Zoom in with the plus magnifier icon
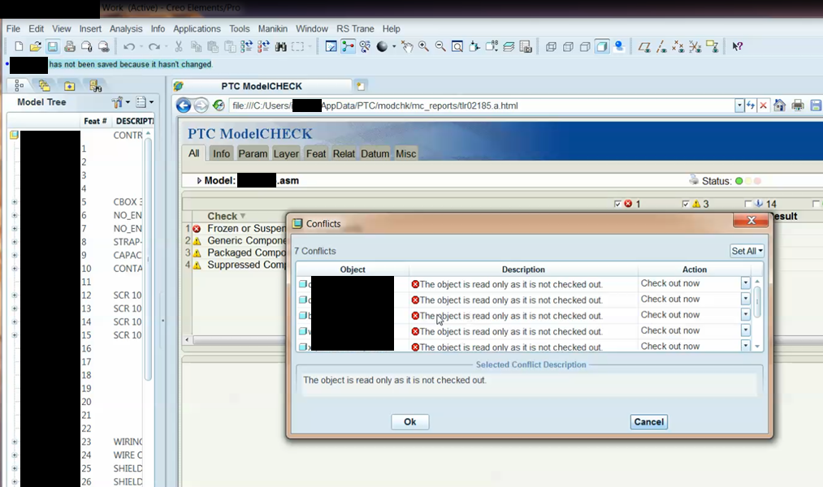Screen dimensions: 823x487 point(423,46)
